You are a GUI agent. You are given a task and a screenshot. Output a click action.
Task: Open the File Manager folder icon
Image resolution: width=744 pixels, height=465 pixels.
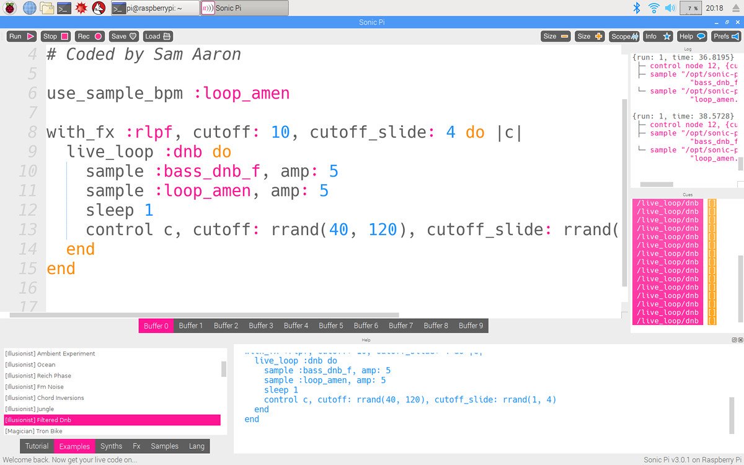[46, 8]
